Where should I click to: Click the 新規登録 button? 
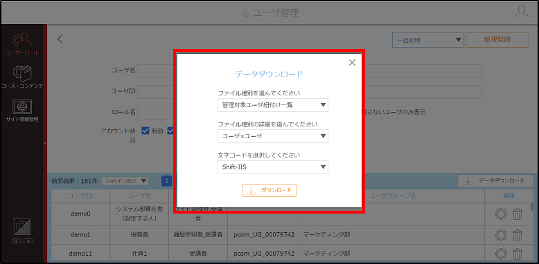pyautogui.click(x=497, y=40)
